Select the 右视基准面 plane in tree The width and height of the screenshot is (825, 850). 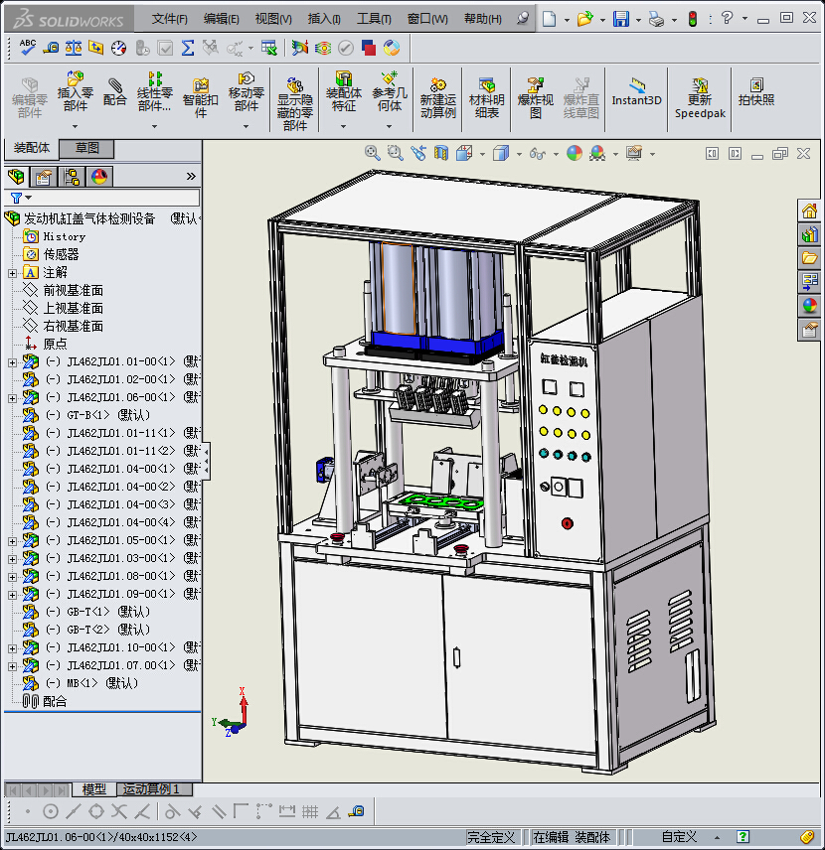73,326
